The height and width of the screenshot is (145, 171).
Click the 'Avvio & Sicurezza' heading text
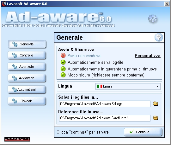pos(76,49)
